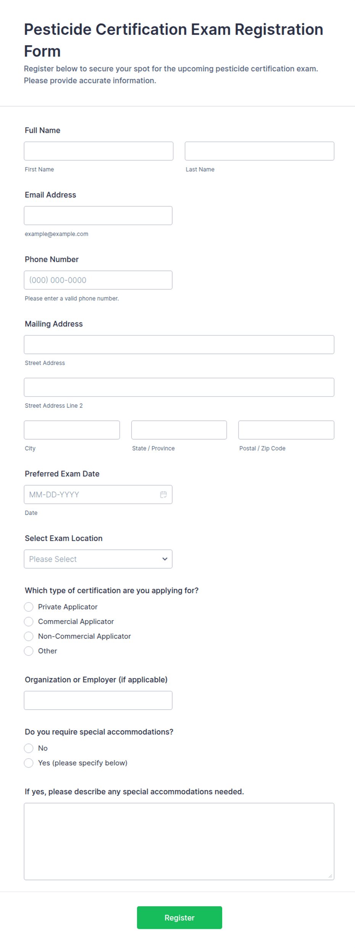This screenshot has height=948, width=355.
Task: Select No for special accommodations
Action: coord(29,748)
